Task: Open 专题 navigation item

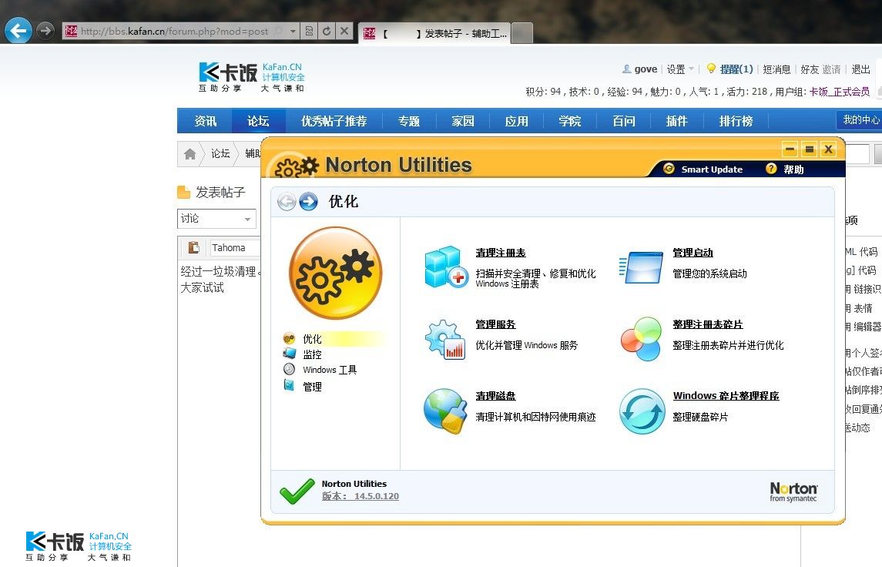Action: (409, 121)
